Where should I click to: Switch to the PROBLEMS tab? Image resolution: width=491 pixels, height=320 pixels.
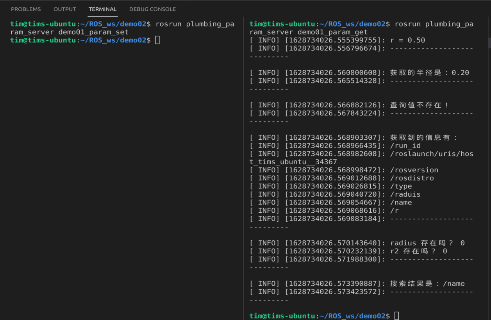point(26,9)
